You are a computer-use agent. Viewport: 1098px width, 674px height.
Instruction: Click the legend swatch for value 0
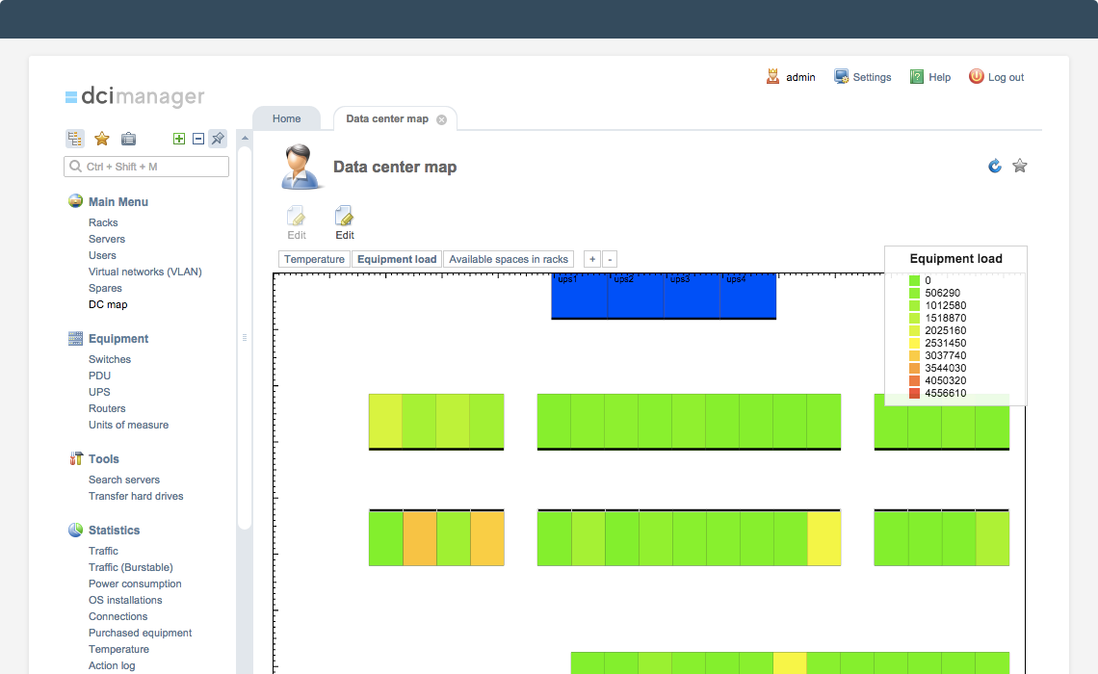(915, 280)
